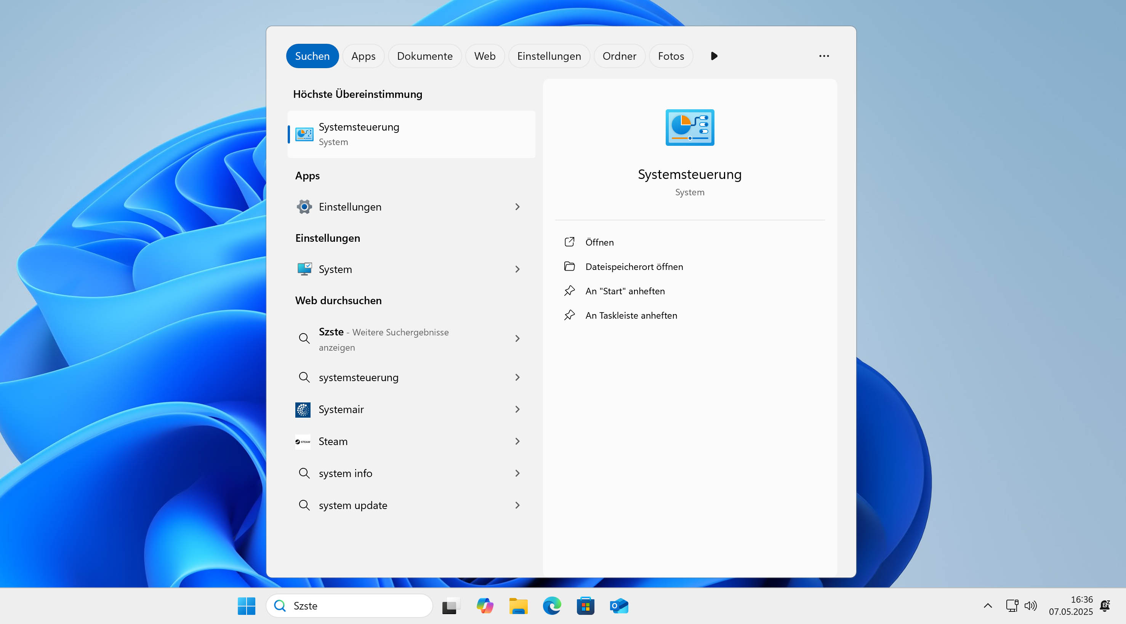
Task: Open File Explorer from the taskbar
Action: [518, 606]
